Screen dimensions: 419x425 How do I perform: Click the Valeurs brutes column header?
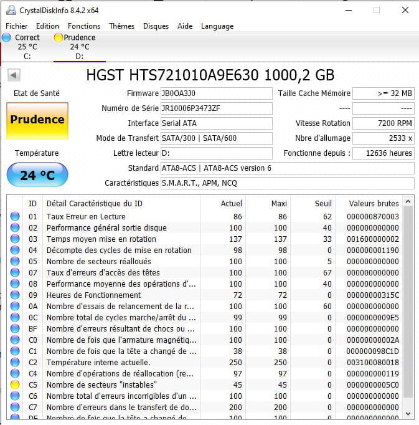(369, 204)
